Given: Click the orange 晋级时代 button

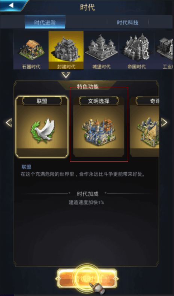Looking at the screenshot, I should pos(87,278).
